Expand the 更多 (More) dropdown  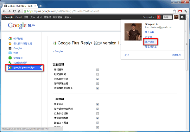point(67,17)
